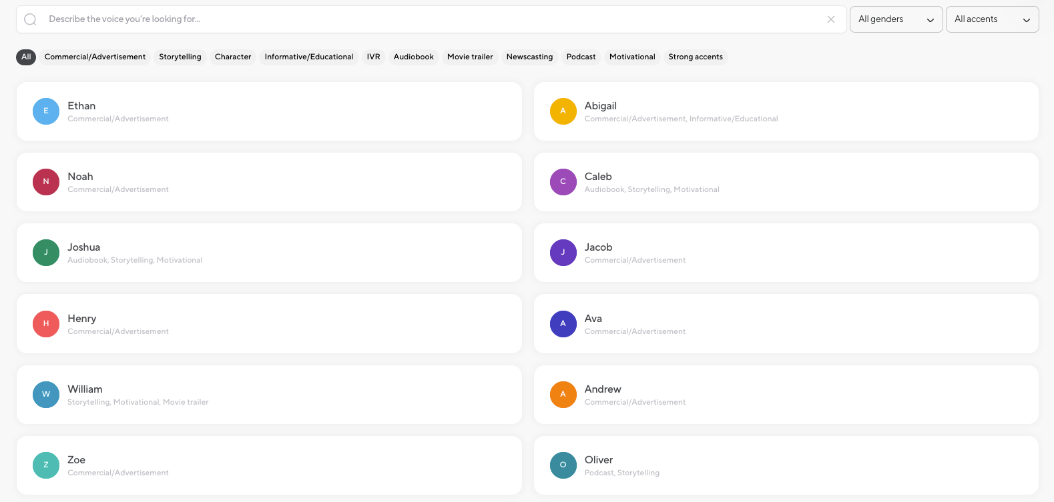Screen dimensions: 1054x502
Task: Filter voices by Strong accents
Action: click(x=696, y=57)
